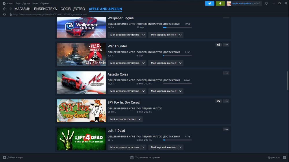This screenshot has height=162, width=289.
Task: Click Left 4 Dead 4/73 achievements count
Action: 188,137
